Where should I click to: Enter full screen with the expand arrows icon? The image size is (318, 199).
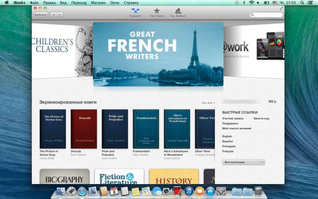[x=281, y=8]
